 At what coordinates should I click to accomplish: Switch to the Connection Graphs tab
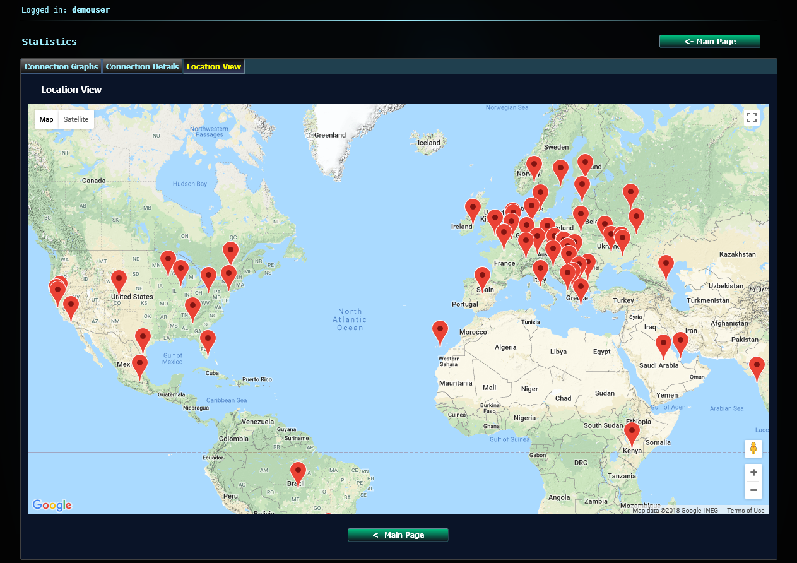61,66
